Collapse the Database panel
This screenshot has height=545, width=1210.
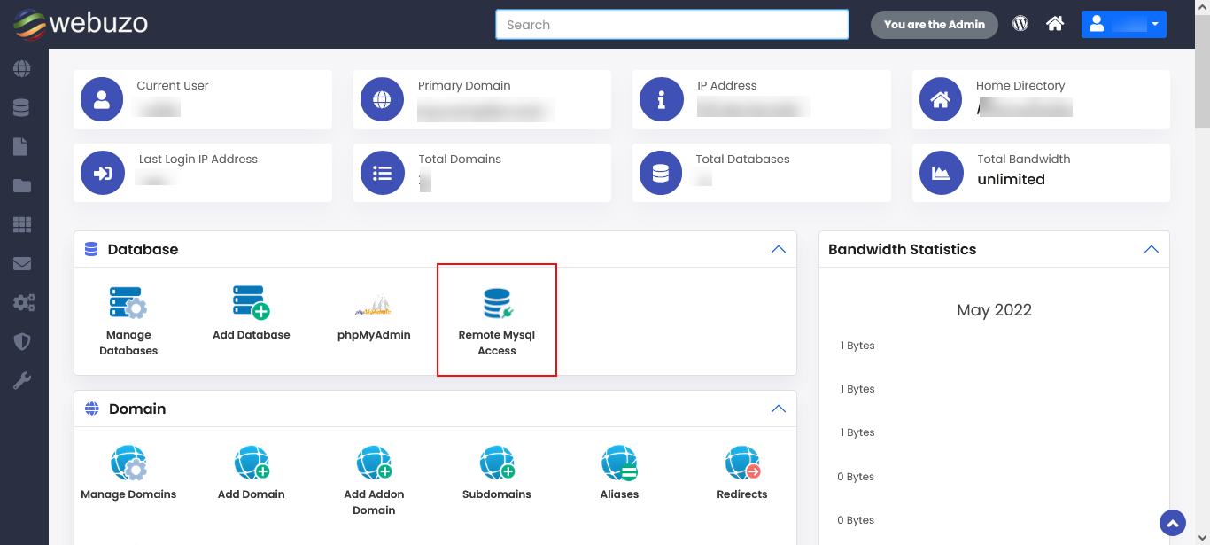tap(778, 250)
